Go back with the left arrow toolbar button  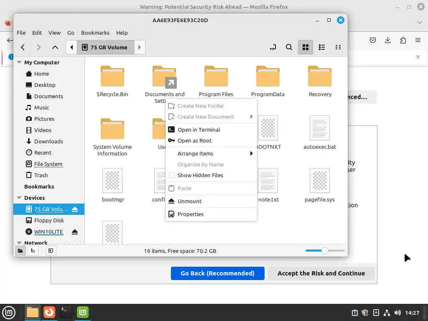point(23,47)
